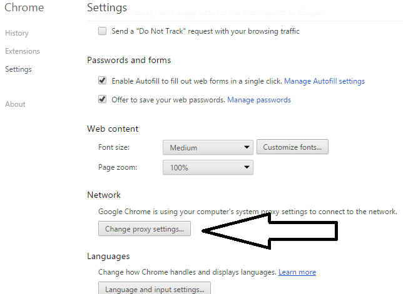Open Language and input settings

point(155,289)
